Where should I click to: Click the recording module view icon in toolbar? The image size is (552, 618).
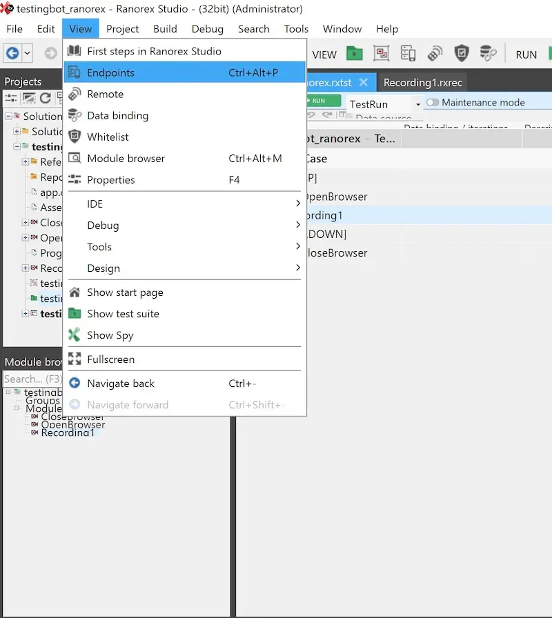click(x=382, y=53)
